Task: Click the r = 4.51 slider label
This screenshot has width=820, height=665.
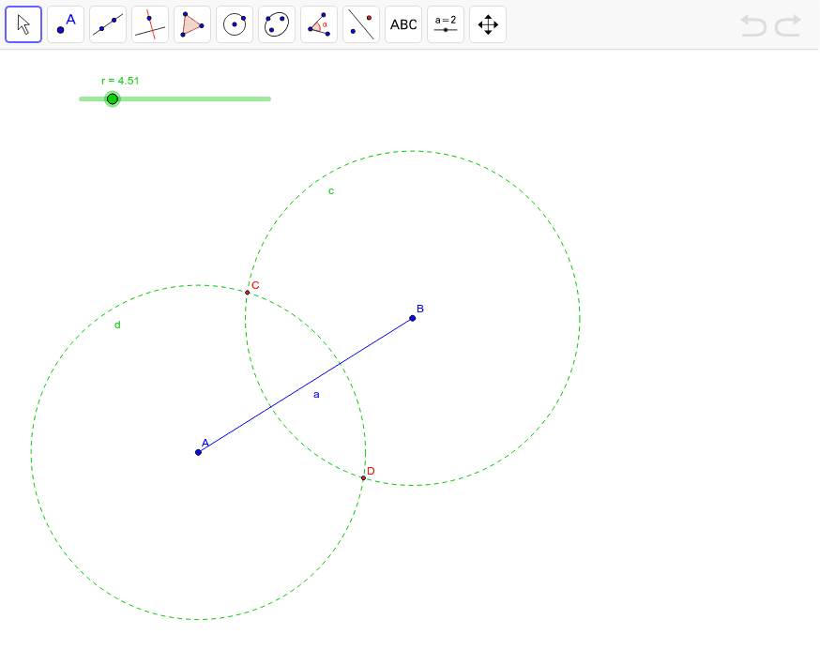Action: pyautogui.click(x=120, y=81)
